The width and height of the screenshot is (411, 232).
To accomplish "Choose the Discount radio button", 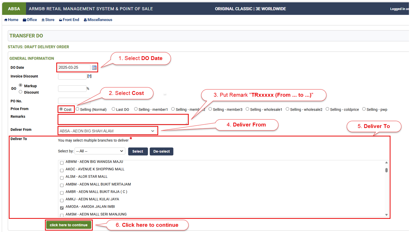I will [21, 92].
